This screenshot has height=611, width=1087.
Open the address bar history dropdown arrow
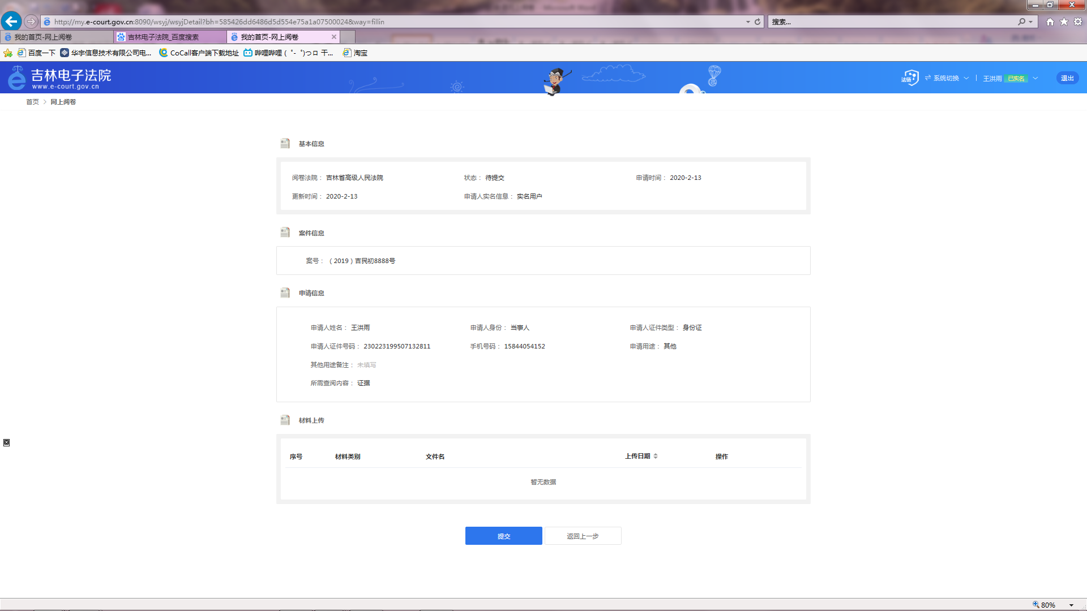[x=748, y=21]
